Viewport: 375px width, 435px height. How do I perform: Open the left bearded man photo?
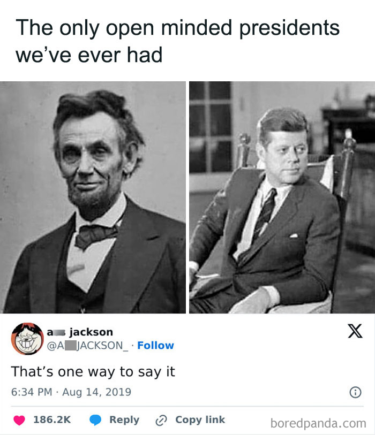(93, 197)
